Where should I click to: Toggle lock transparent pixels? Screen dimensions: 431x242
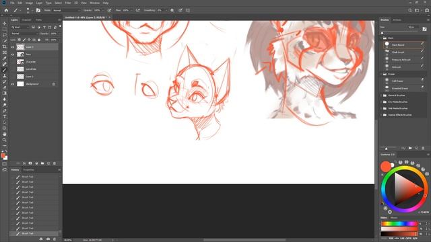[x=20, y=40]
